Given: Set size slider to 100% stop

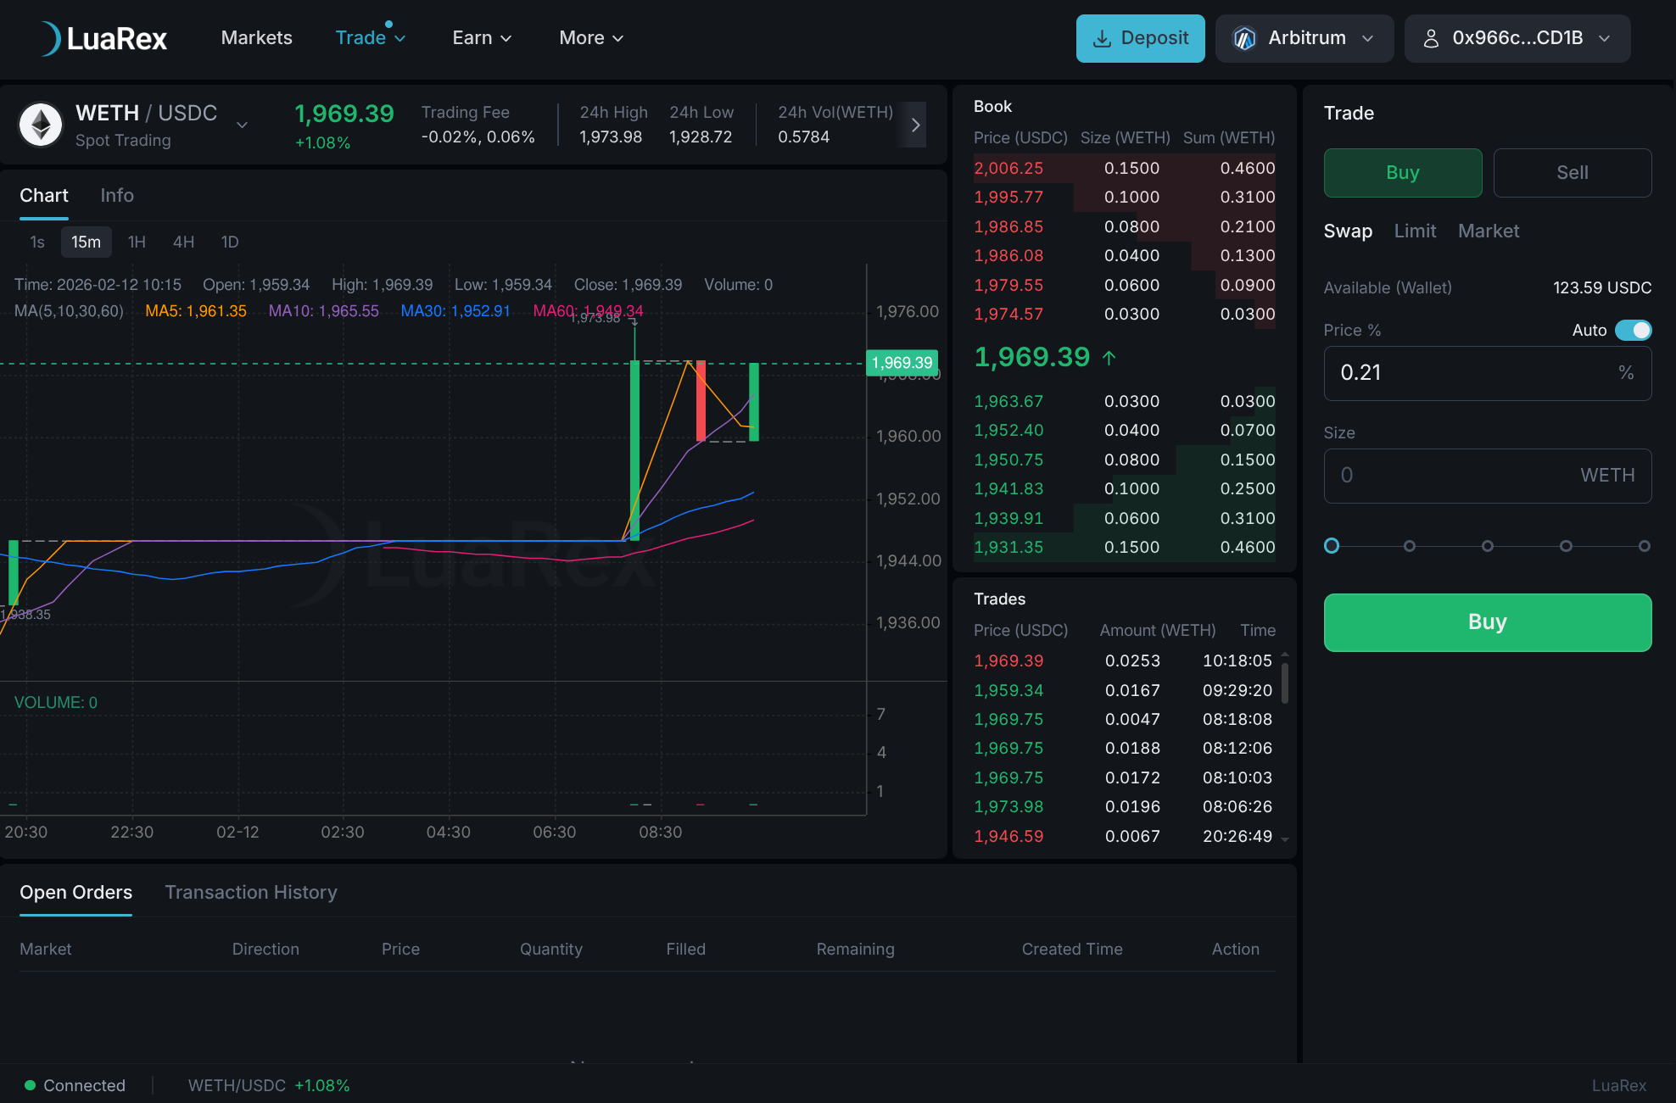Looking at the screenshot, I should pos(1644,546).
